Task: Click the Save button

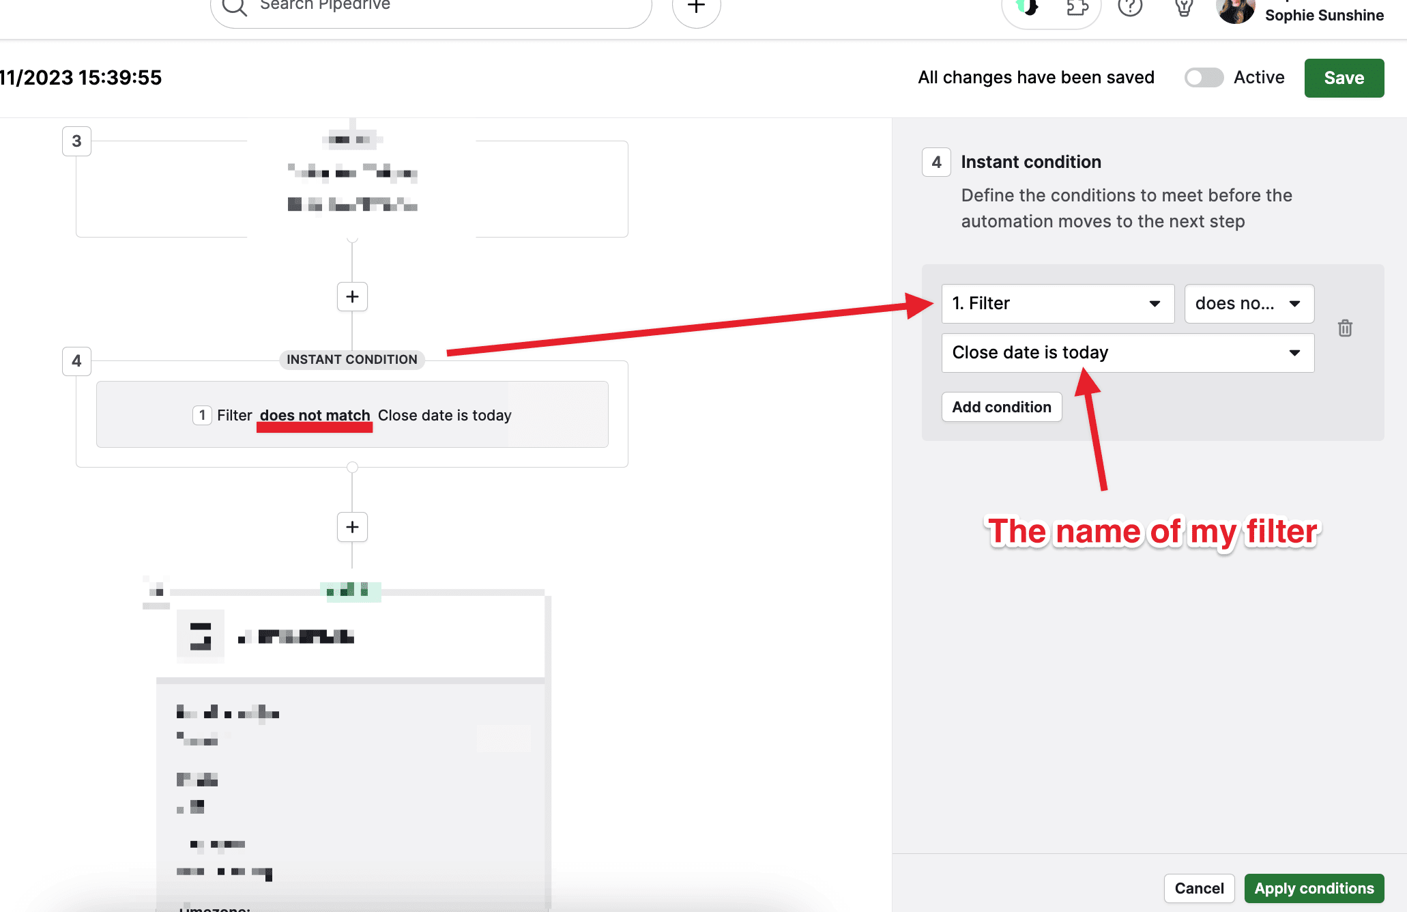Action: [x=1344, y=78]
